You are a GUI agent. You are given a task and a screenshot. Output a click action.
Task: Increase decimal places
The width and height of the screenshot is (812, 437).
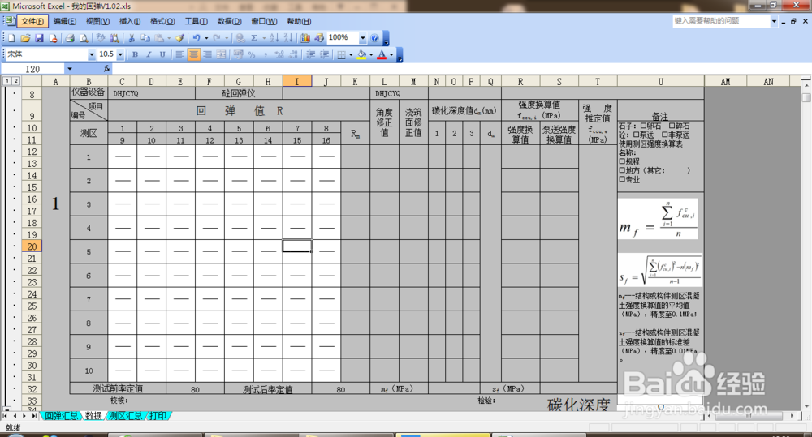point(279,54)
